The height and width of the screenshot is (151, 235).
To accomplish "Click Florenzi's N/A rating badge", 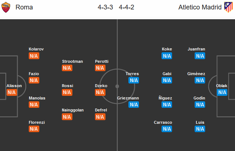I will pyautogui.click(x=34, y=129).
